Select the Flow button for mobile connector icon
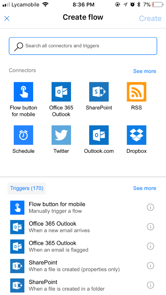Viewport: 166px width, 295px height. pyautogui.click(x=23, y=92)
